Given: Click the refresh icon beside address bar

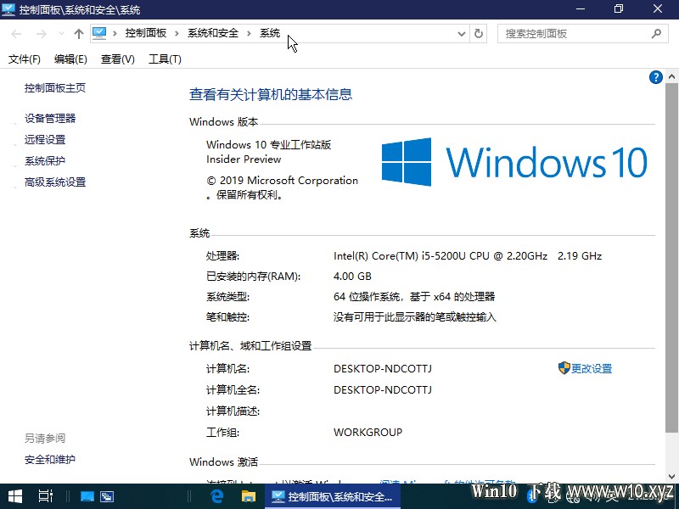Looking at the screenshot, I should [478, 33].
